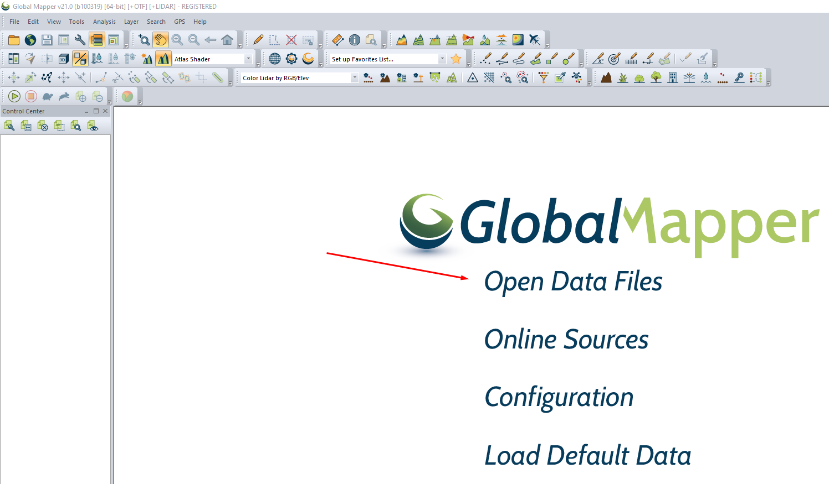Click the globe Online Sources icon
This screenshot has width=829, height=484.
tap(30, 40)
